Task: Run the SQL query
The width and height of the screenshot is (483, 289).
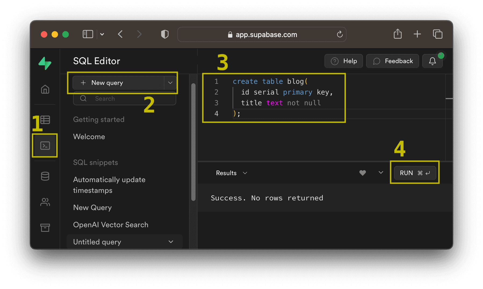Action: click(414, 173)
